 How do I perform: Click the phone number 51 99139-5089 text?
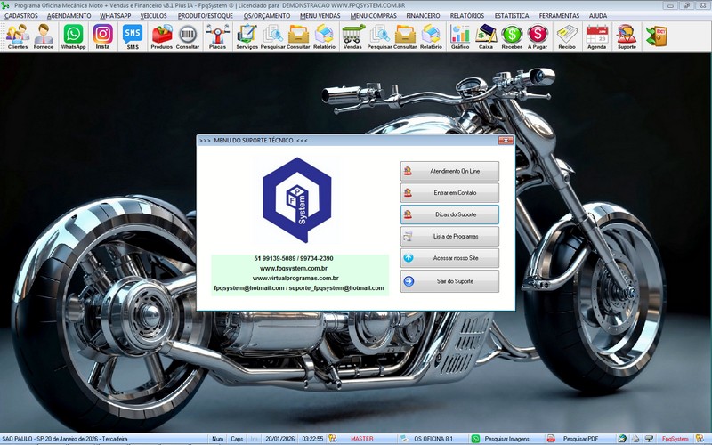tap(274, 258)
